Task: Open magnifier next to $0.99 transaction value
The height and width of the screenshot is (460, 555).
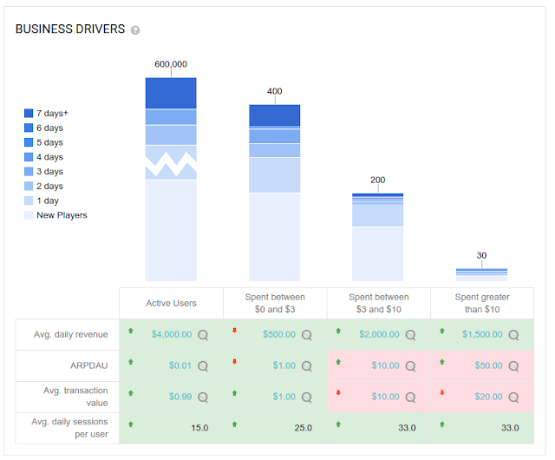Action: coord(203,398)
